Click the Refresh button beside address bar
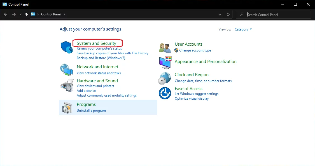Screen dimensions: 315x166 pyautogui.click(x=228, y=15)
